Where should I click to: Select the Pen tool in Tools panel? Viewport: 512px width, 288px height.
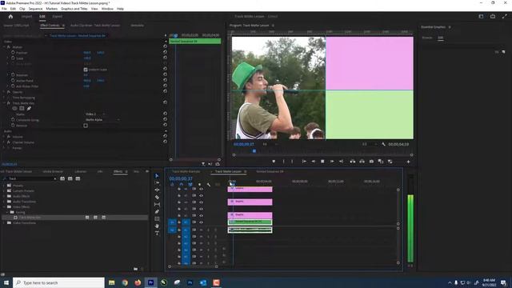click(157, 211)
